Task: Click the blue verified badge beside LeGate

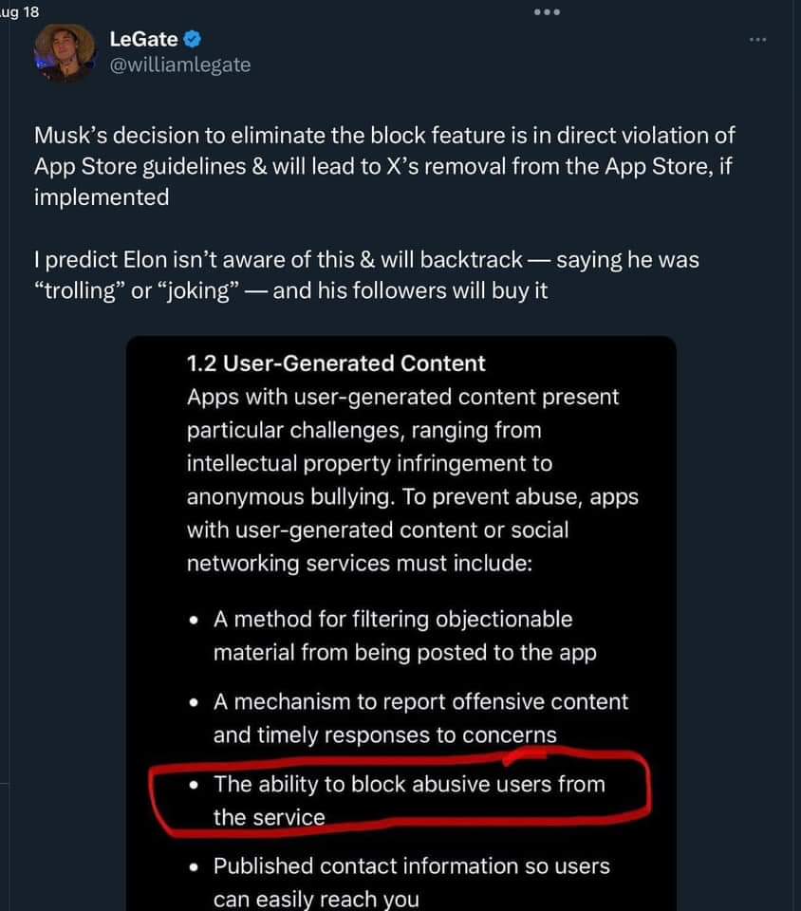Action: point(192,40)
